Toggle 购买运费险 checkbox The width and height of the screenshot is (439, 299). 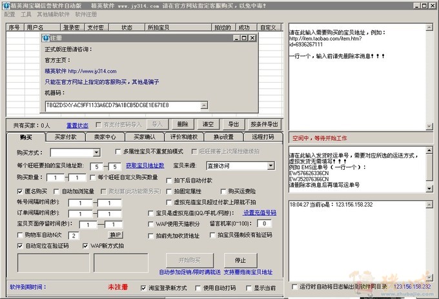223,192
